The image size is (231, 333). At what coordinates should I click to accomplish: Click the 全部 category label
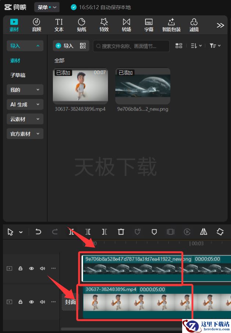coord(59,61)
